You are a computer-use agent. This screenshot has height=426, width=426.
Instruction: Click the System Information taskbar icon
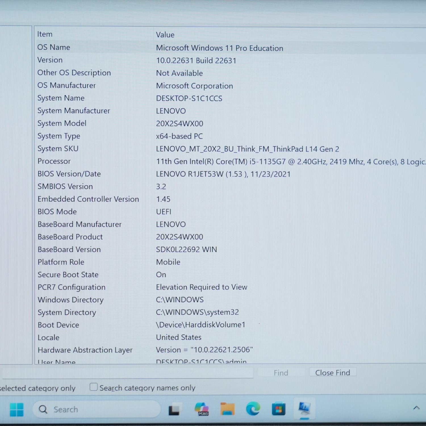[304, 409]
